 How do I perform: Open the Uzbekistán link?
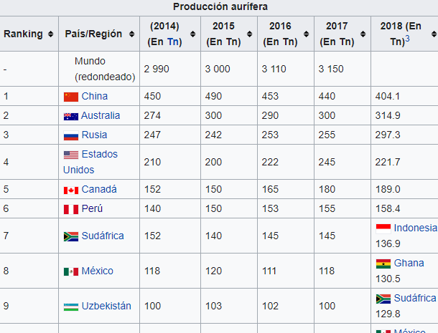106,307
